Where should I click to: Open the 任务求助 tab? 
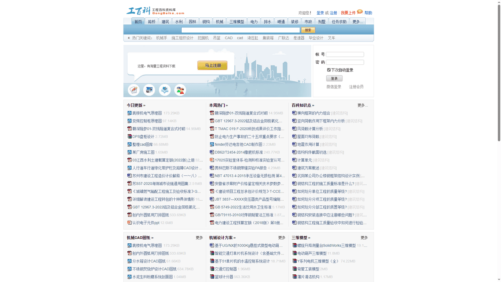339,22
